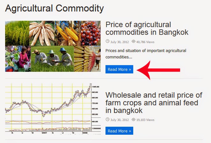The image size is (211, 143).
Task: Click the first article's July 30, 2012 date
Action: [120, 42]
